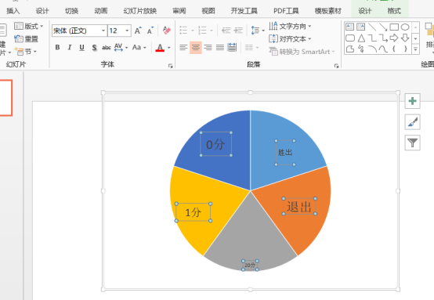Select the freeform shape tool
This screenshot has width=434, height=300.
350,49
